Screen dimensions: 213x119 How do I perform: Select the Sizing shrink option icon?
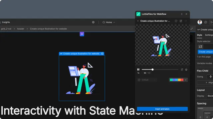211,77
